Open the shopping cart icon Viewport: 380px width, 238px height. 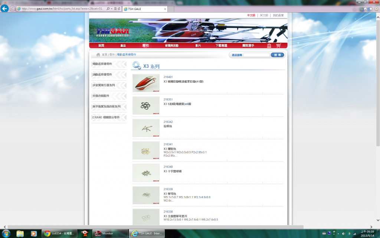(278, 46)
